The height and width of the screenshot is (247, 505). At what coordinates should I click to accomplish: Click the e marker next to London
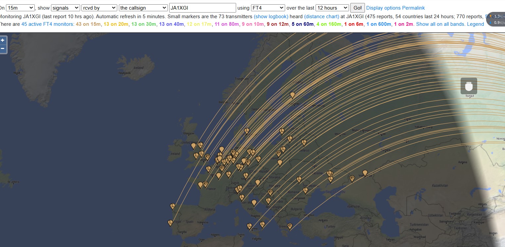(207, 157)
